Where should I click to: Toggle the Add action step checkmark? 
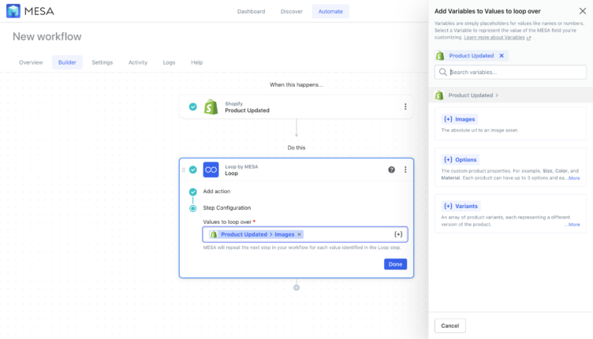[x=193, y=192]
